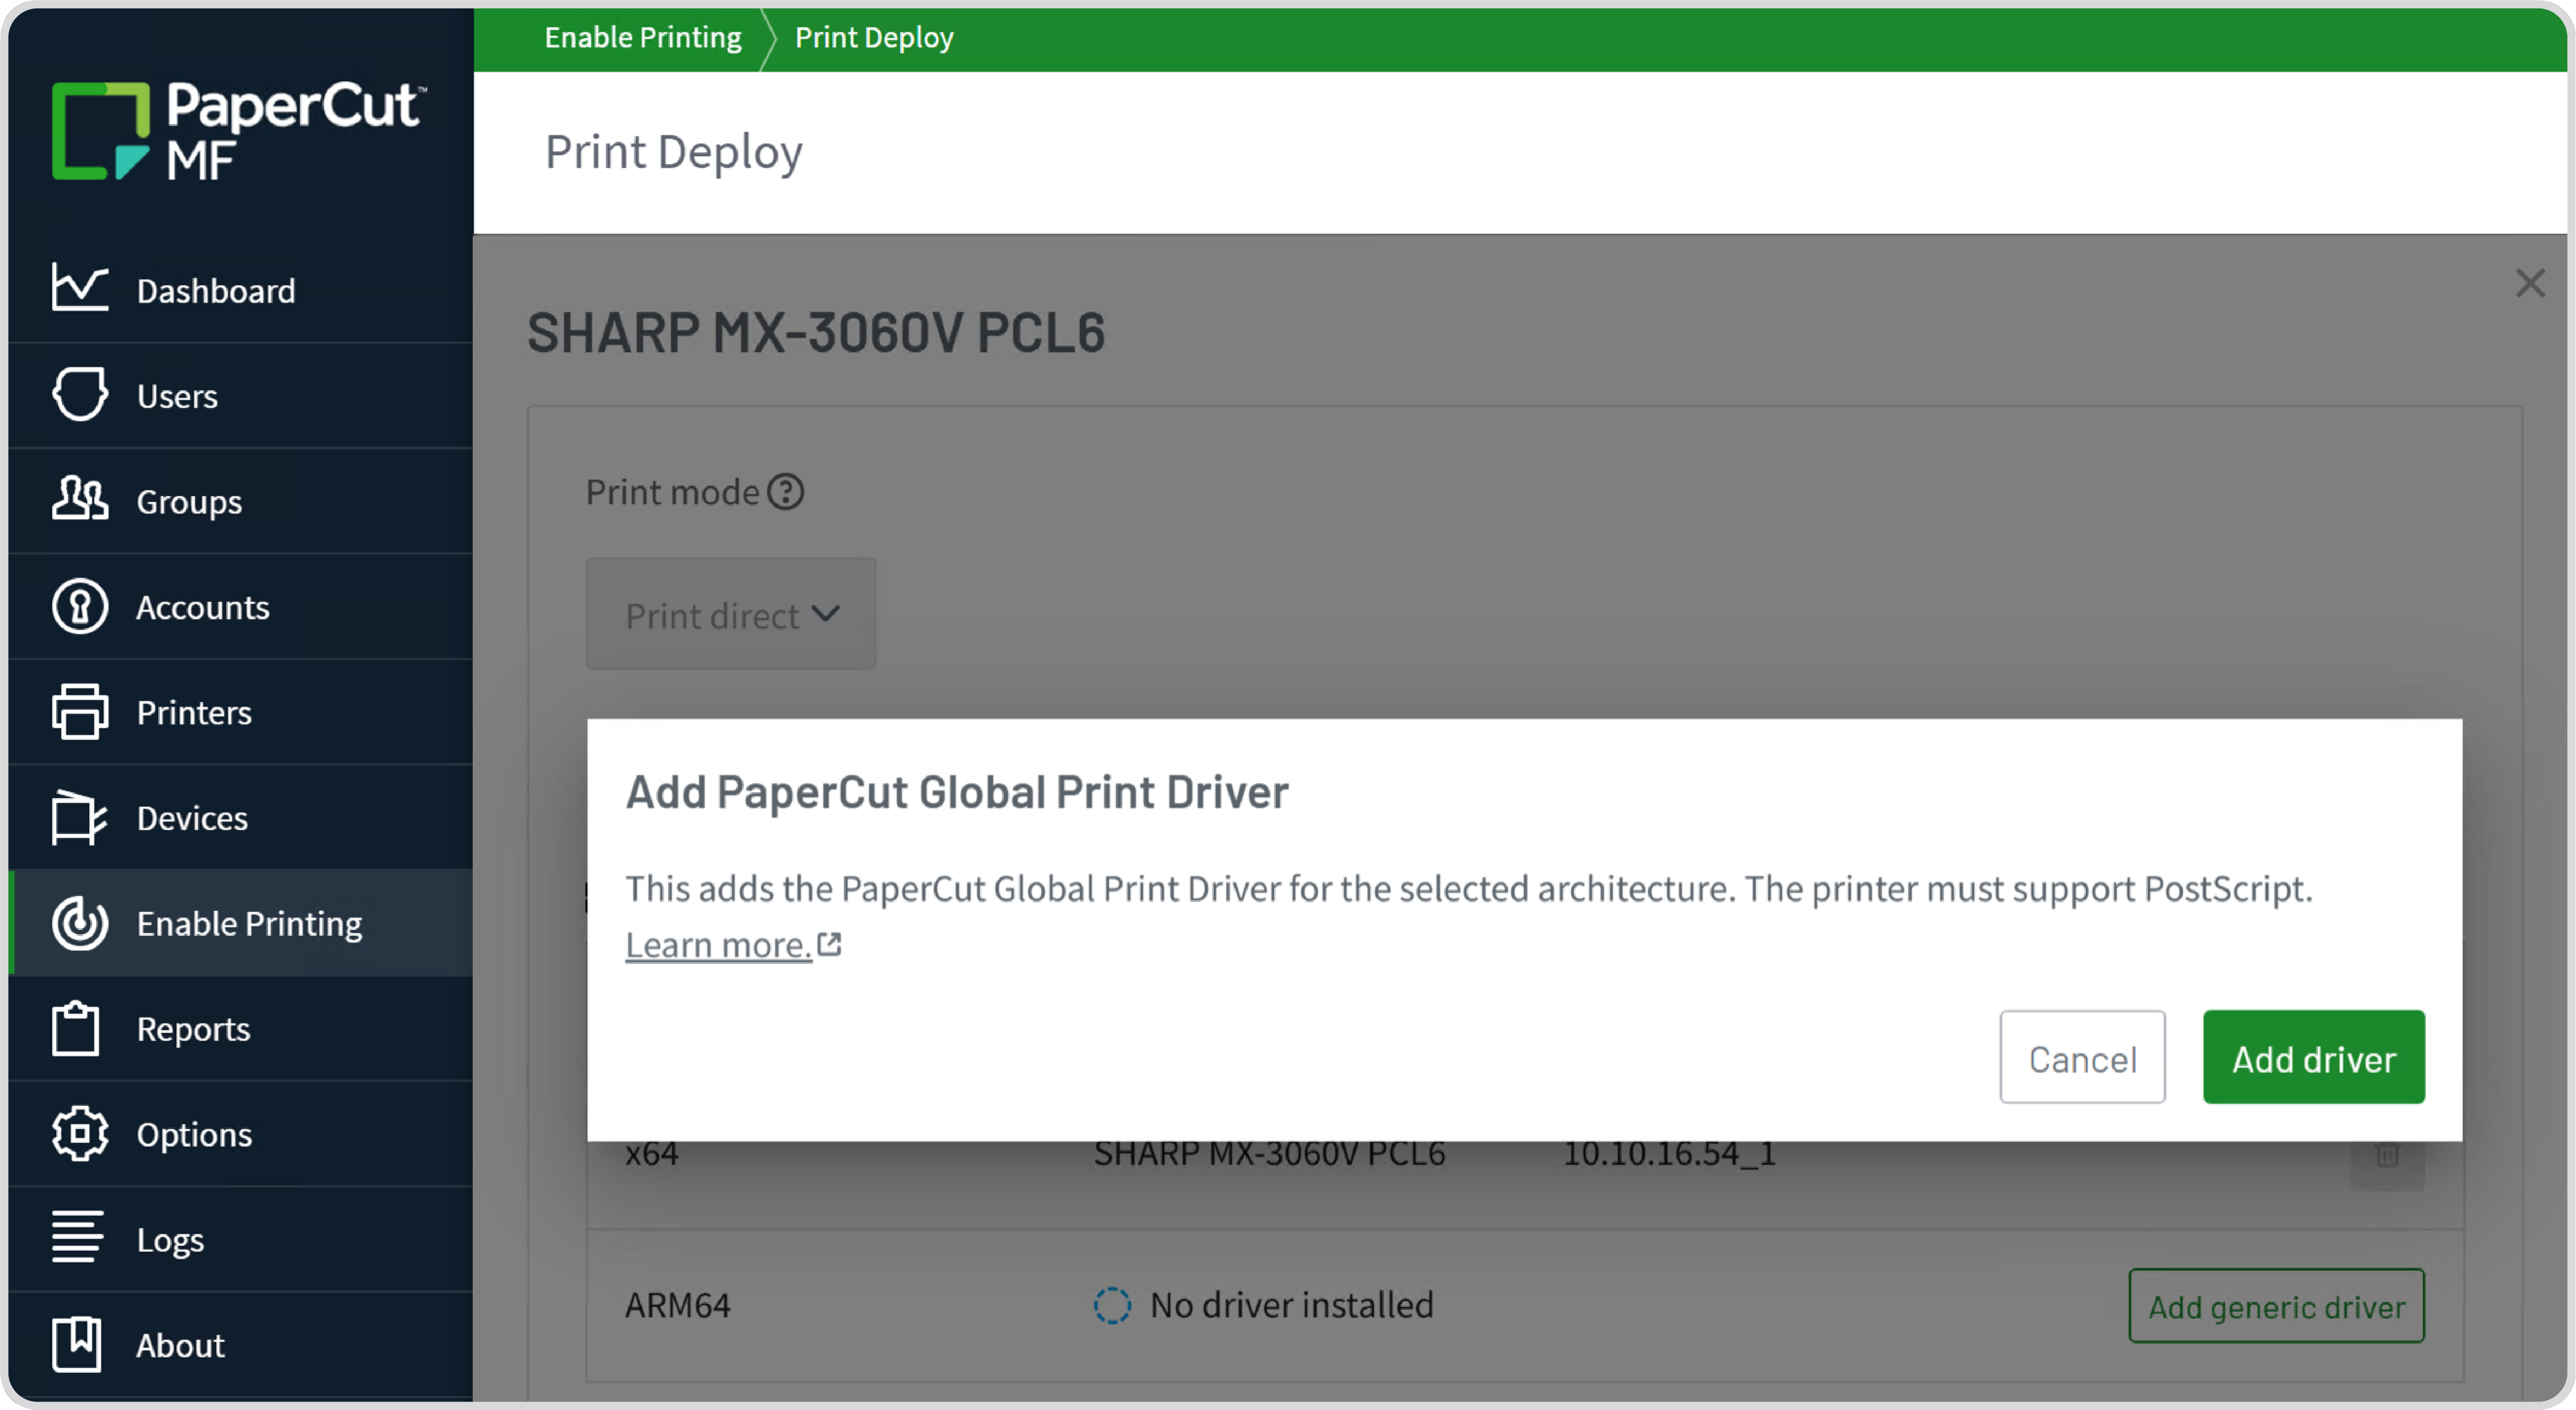Open the Printers section
Screen dimensions: 2576x1410
[240, 712]
